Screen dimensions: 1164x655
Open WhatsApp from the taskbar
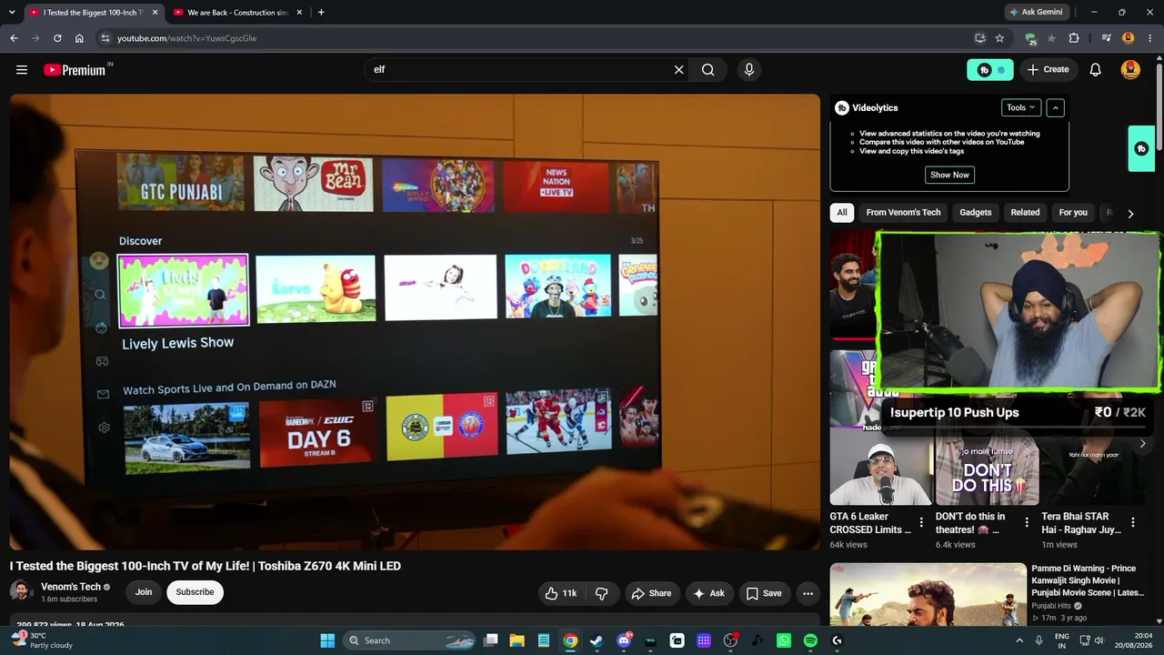point(784,640)
